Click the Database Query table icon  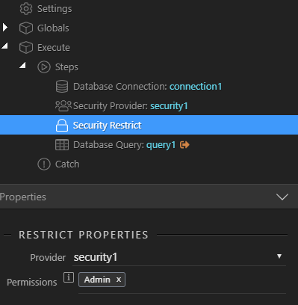pos(62,145)
